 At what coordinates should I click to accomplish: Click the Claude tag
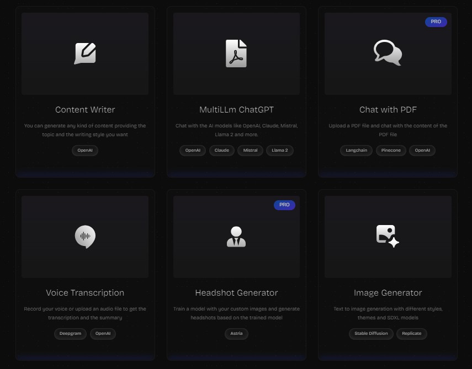(222, 151)
